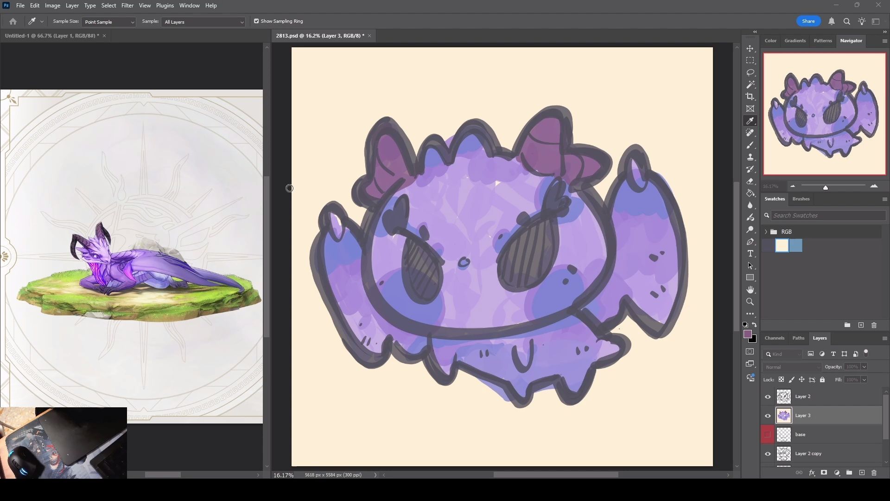
Task: Select the Horizontal Type tool
Action: click(x=750, y=254)
